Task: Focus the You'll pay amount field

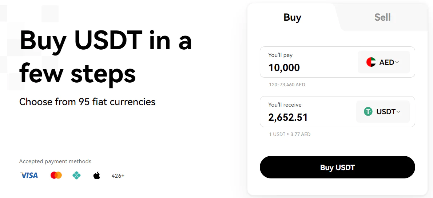Action: [x=308, y=62]
